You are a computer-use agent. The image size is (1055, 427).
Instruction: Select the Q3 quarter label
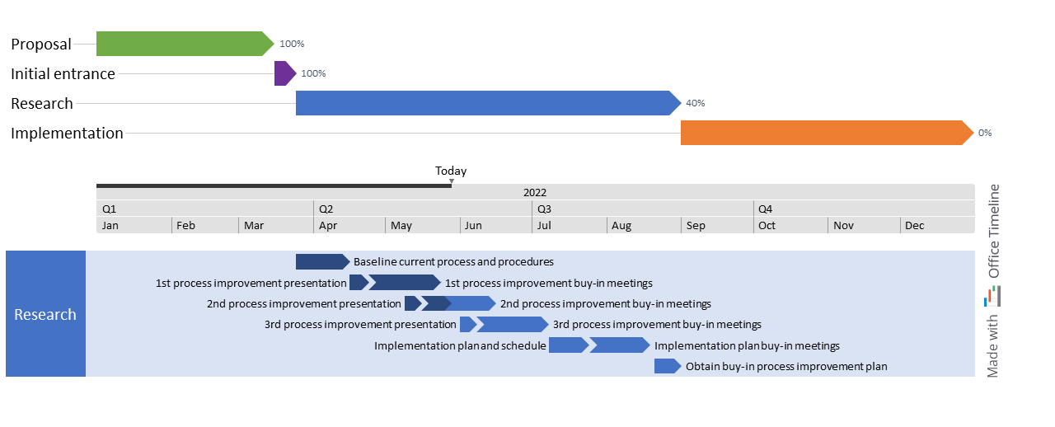coord(544,209)
